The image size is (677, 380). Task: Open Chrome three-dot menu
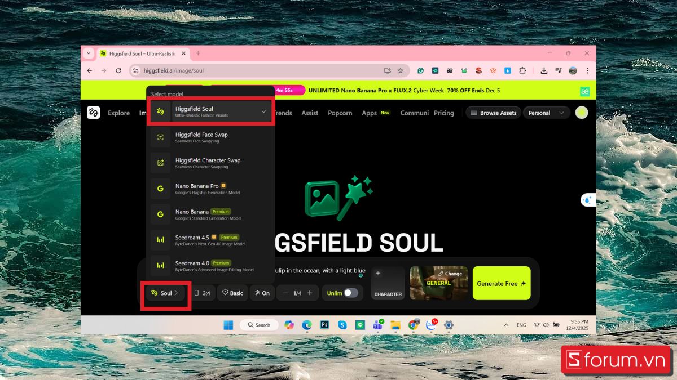click(587, 70)
